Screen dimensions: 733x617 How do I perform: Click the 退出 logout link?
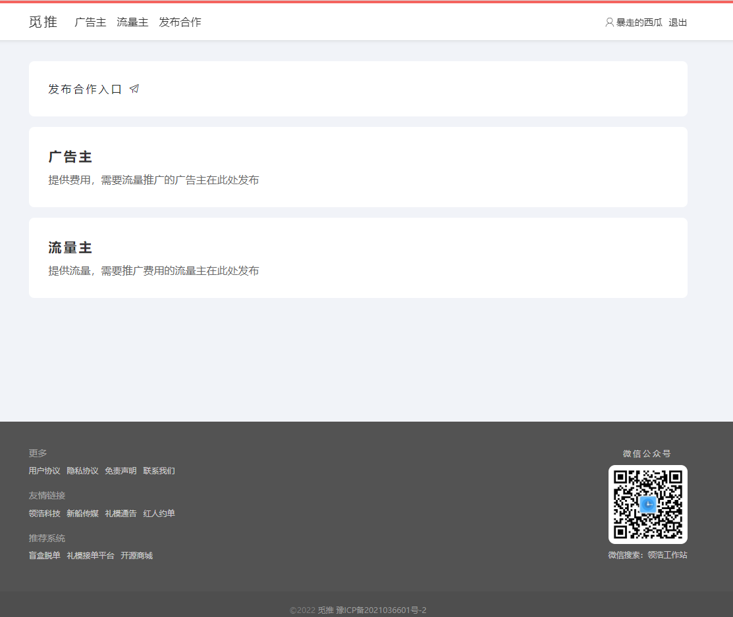tap(678, 22)
